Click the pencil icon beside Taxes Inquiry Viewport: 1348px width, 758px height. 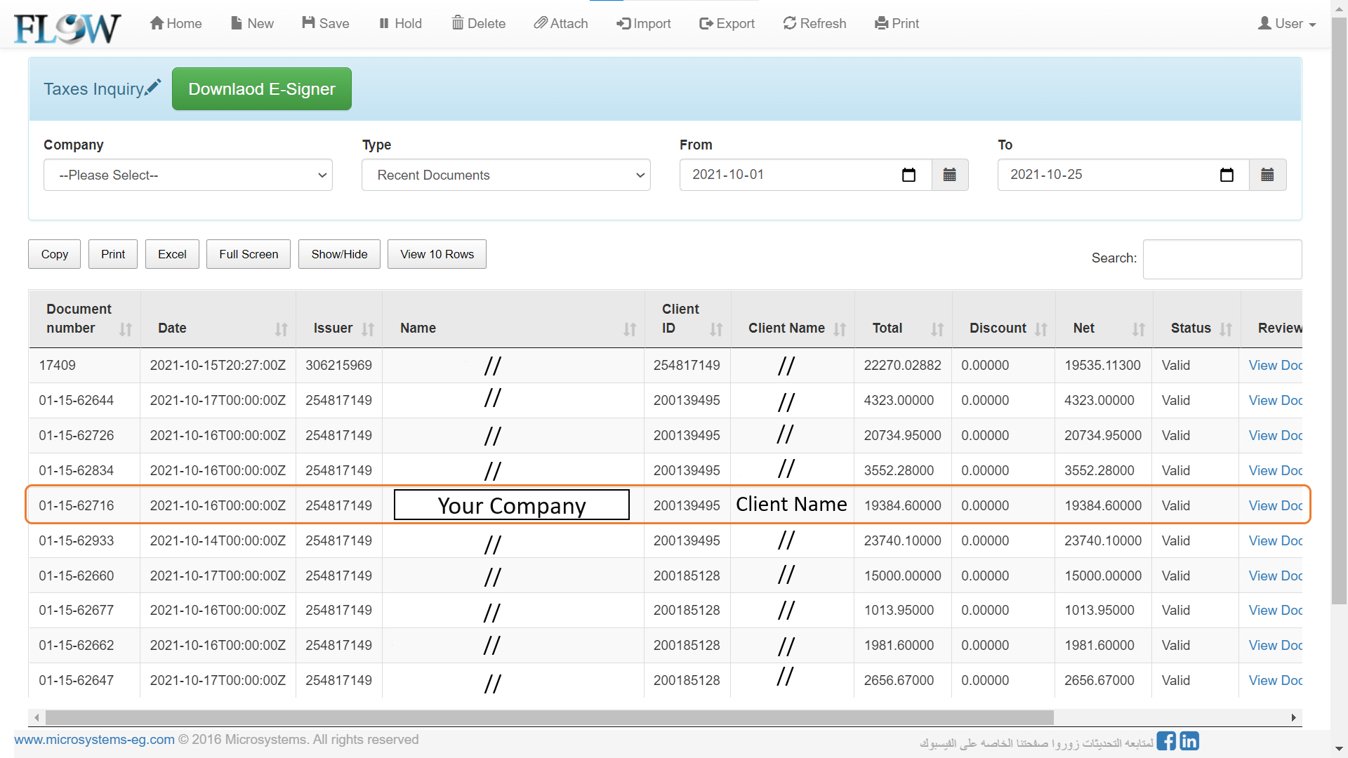pos(154,86)
